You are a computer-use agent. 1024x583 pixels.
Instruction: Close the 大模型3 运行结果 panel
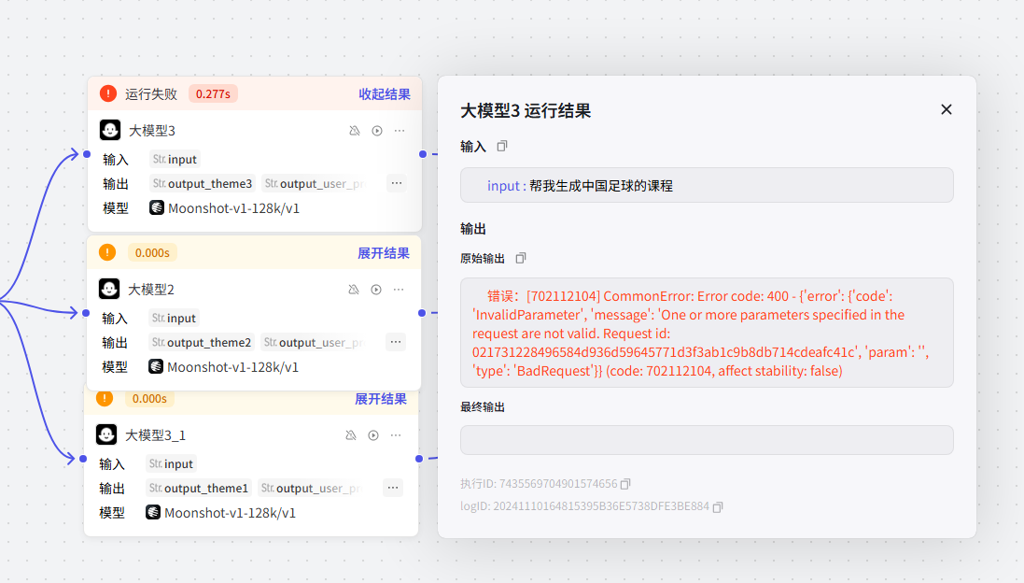[947, 110]
